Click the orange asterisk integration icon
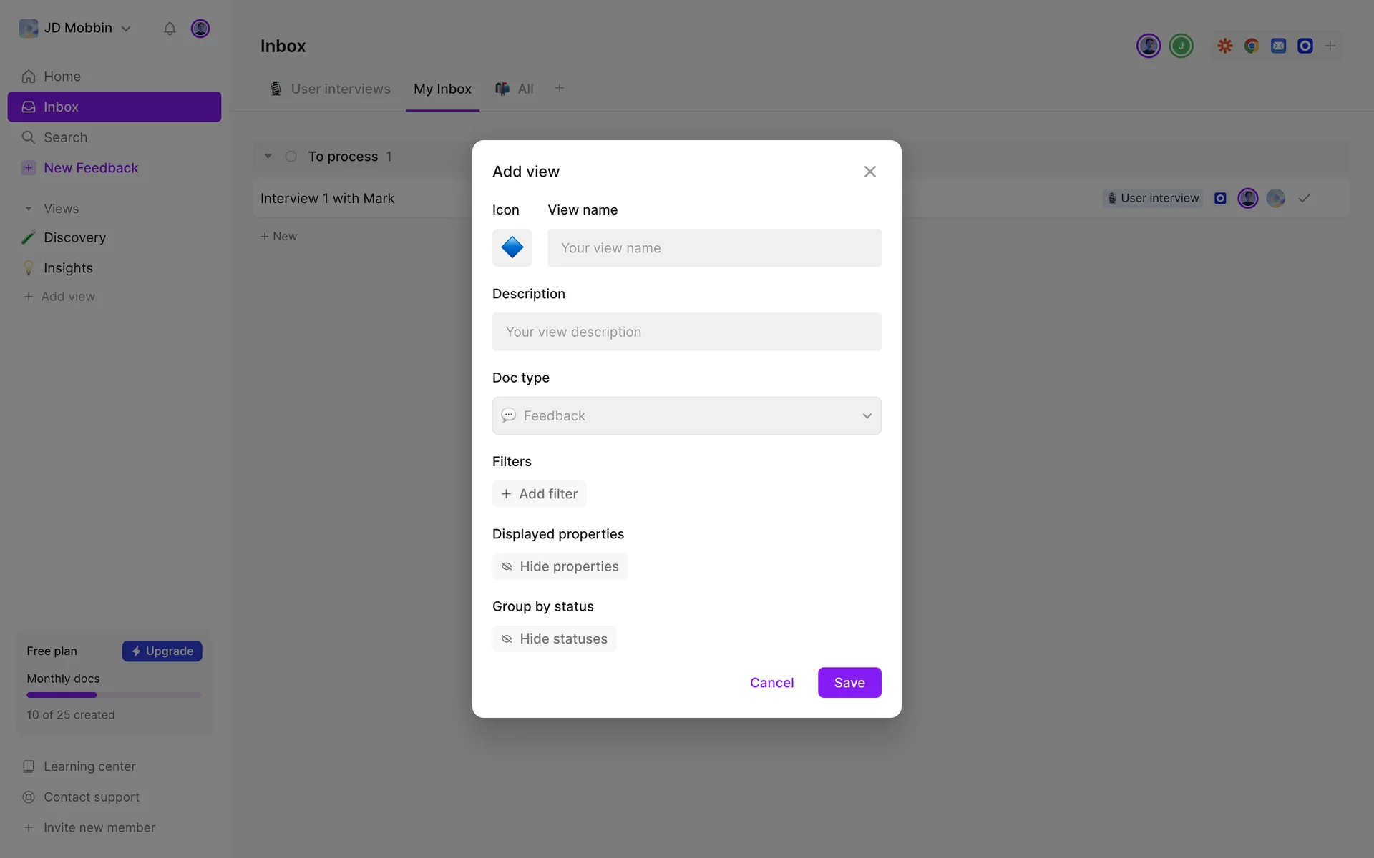 click(x=1224, y=46)
